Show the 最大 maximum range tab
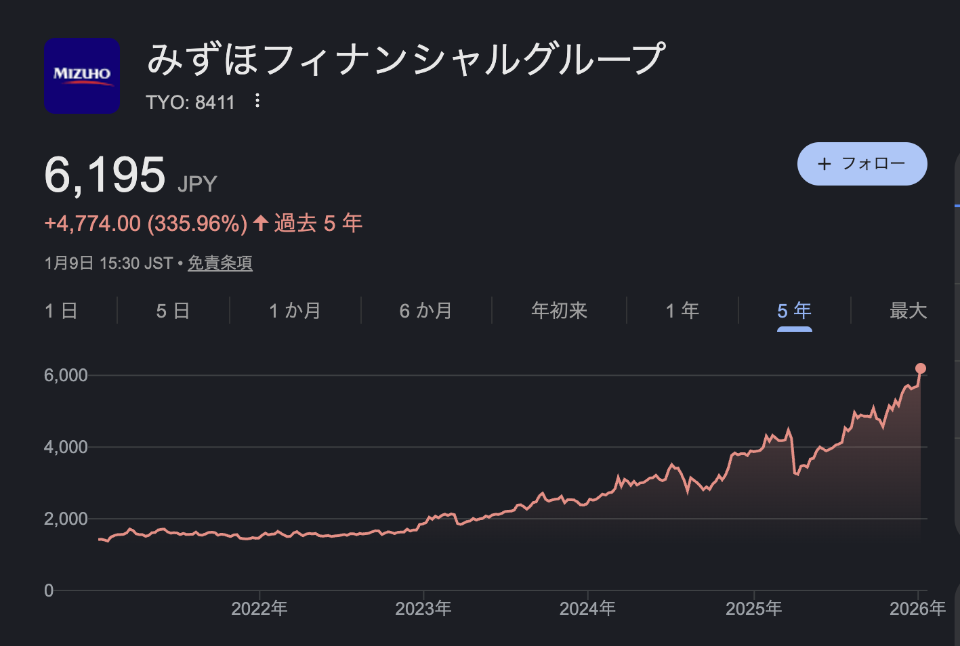 click(x=908, y=311)
